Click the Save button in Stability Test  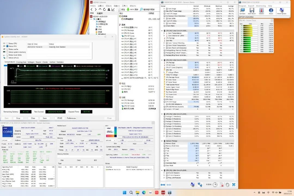pyautogui.click(x=45, y=118)
